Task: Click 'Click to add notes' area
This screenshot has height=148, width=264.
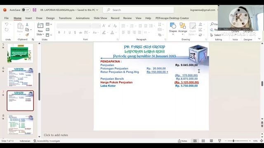Action: pos(56,135)
